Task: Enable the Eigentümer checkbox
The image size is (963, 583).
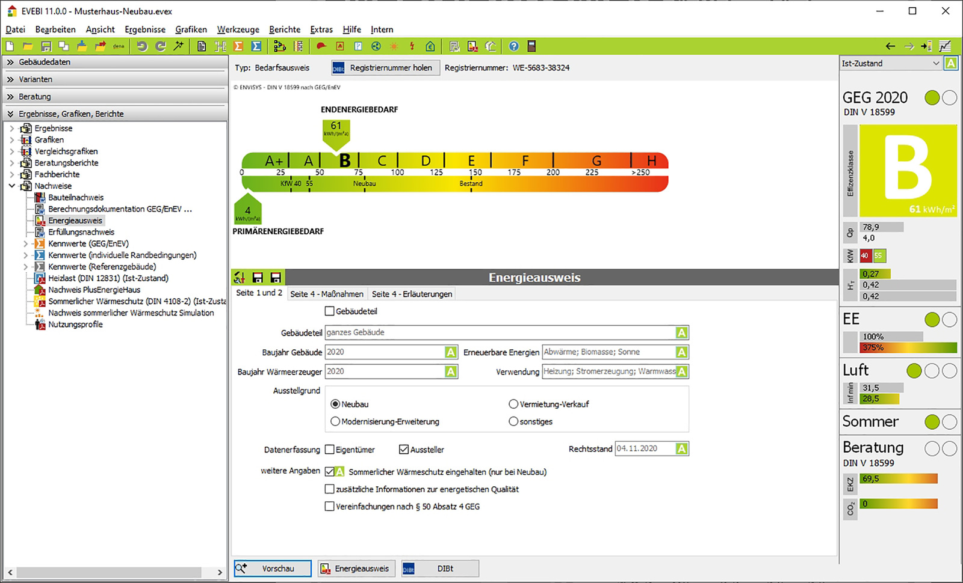Action: point(329,449)
